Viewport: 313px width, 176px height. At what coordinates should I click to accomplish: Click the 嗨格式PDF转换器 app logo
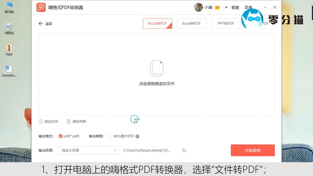point(41,7)
